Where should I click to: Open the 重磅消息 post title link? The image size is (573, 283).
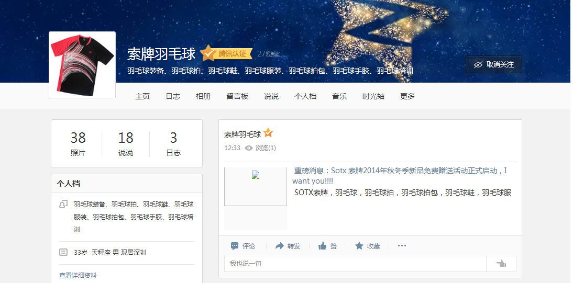401,176
